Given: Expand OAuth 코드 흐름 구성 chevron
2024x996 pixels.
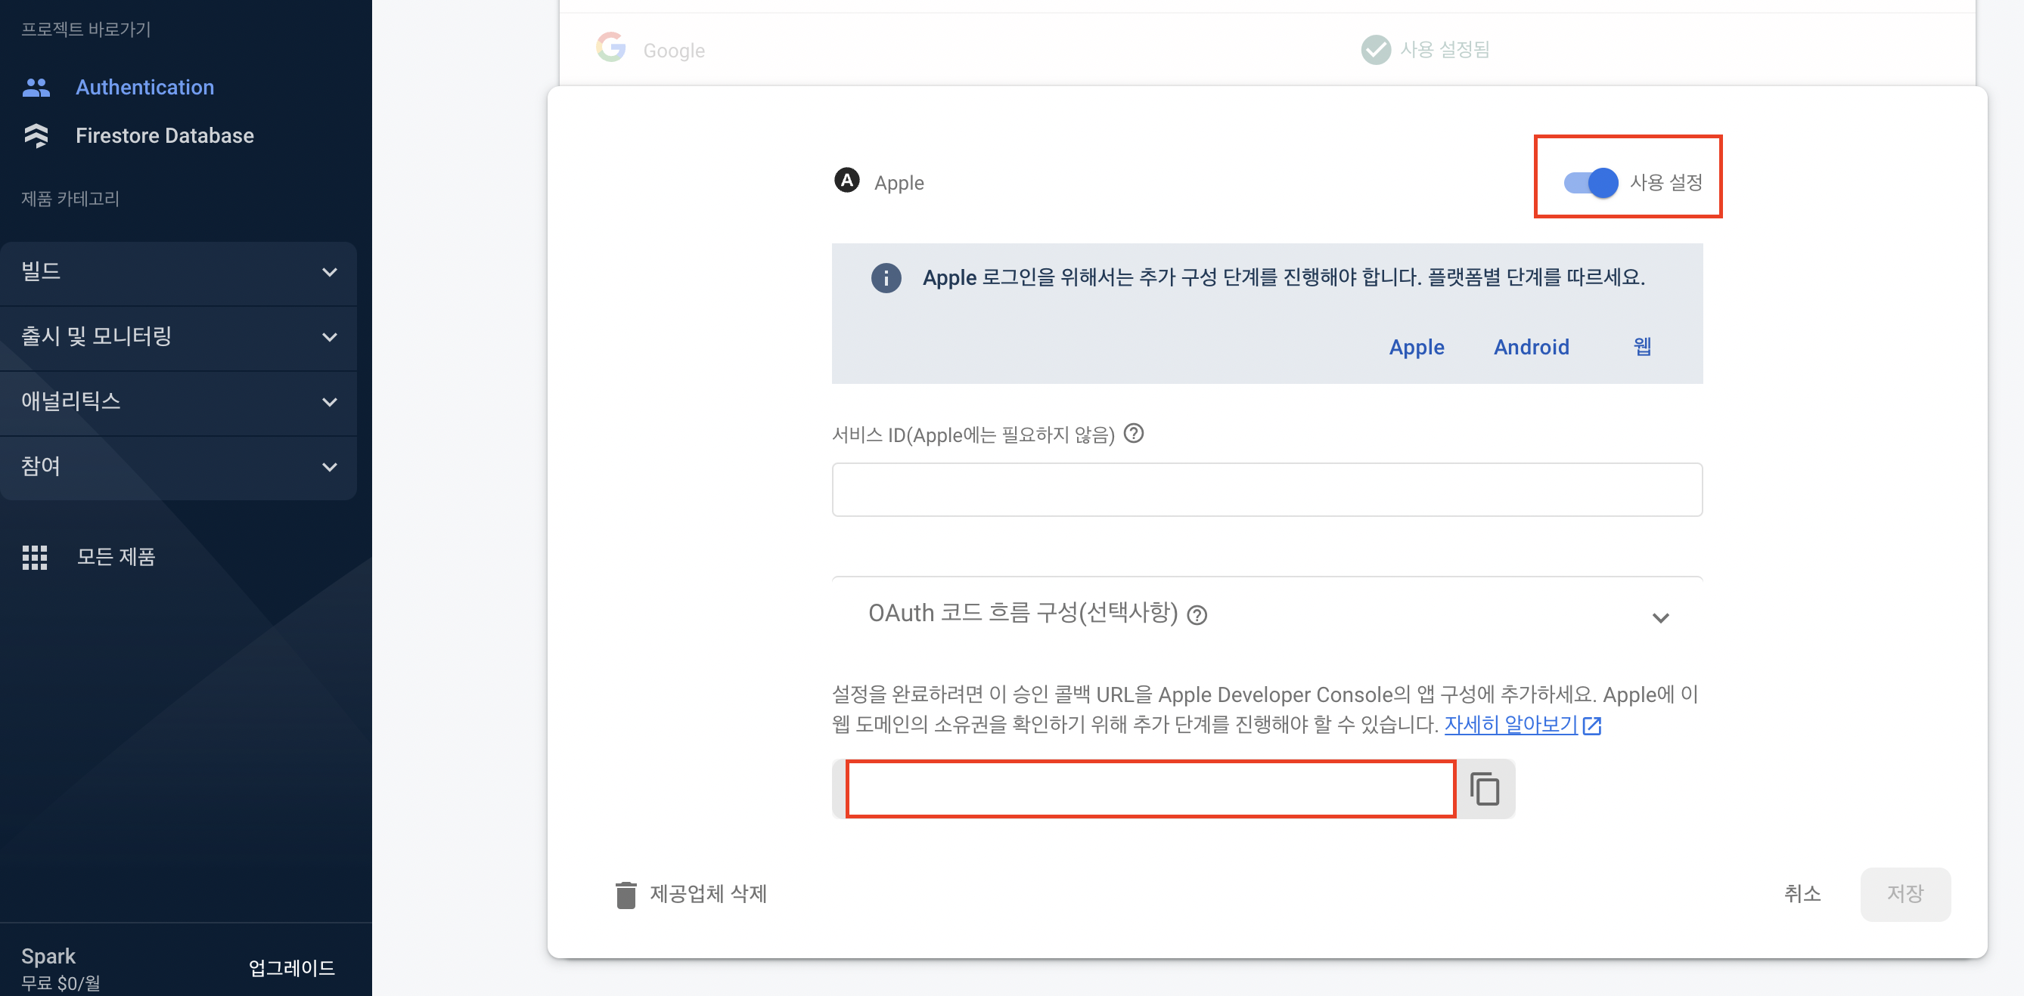Looking at the screenshot, I should pyautogui.click(x=1659, y=617).
